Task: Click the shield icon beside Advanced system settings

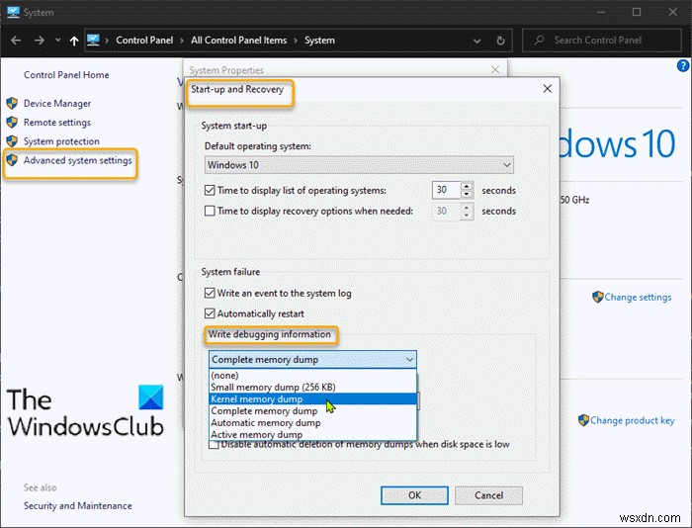Action: (x=12, y=160)
